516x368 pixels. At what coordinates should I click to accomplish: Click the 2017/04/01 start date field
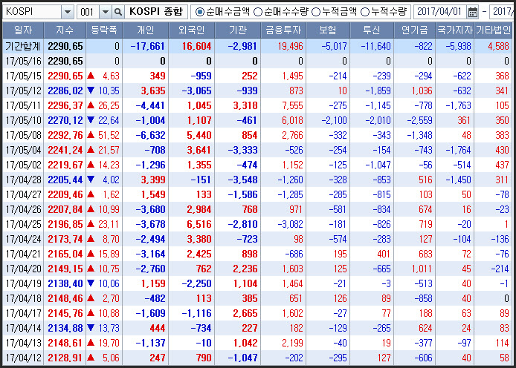click(440, 12)
